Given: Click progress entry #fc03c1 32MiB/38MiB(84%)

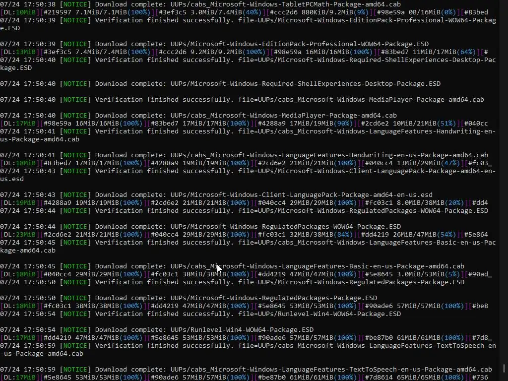Looking at the screenshot, I should (306, 235).
